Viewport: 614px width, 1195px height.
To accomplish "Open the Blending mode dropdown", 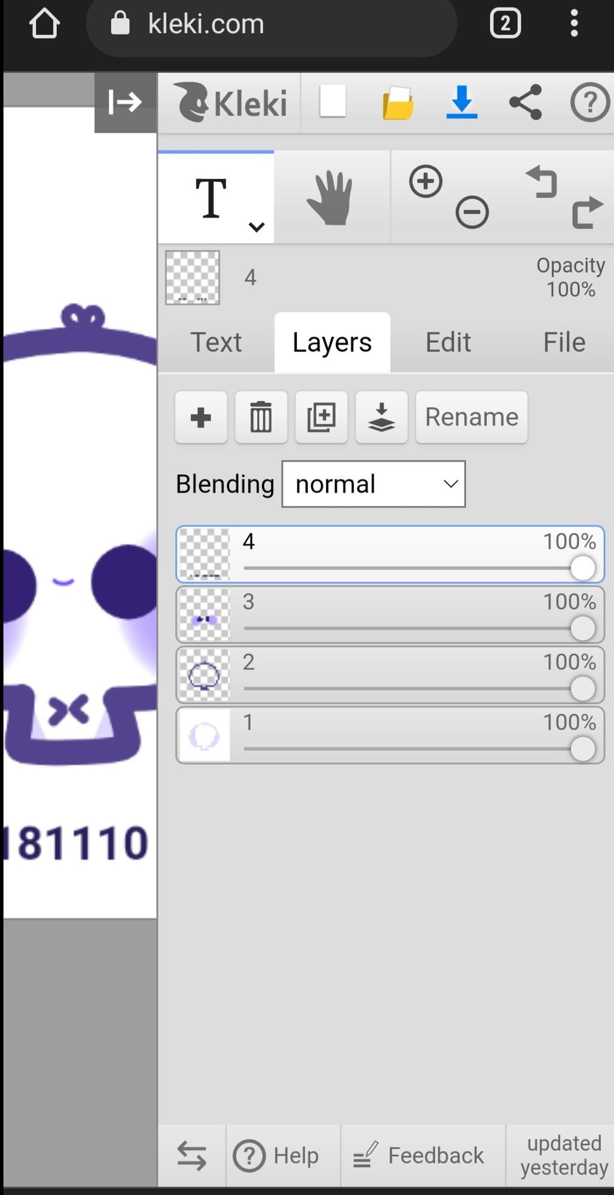I will tap(374, 484).
